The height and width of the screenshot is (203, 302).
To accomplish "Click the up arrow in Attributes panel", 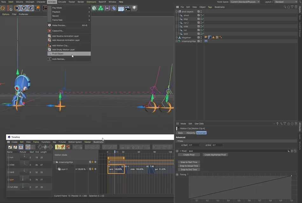I will (277, 123).
